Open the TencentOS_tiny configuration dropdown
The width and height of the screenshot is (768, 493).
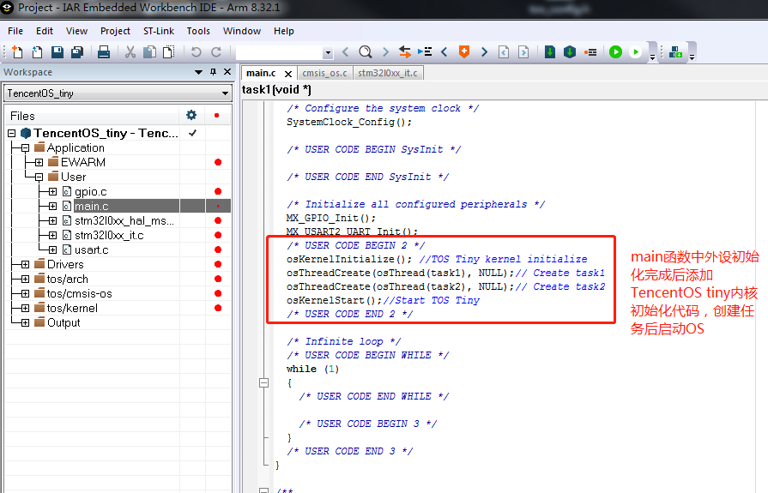225,93
